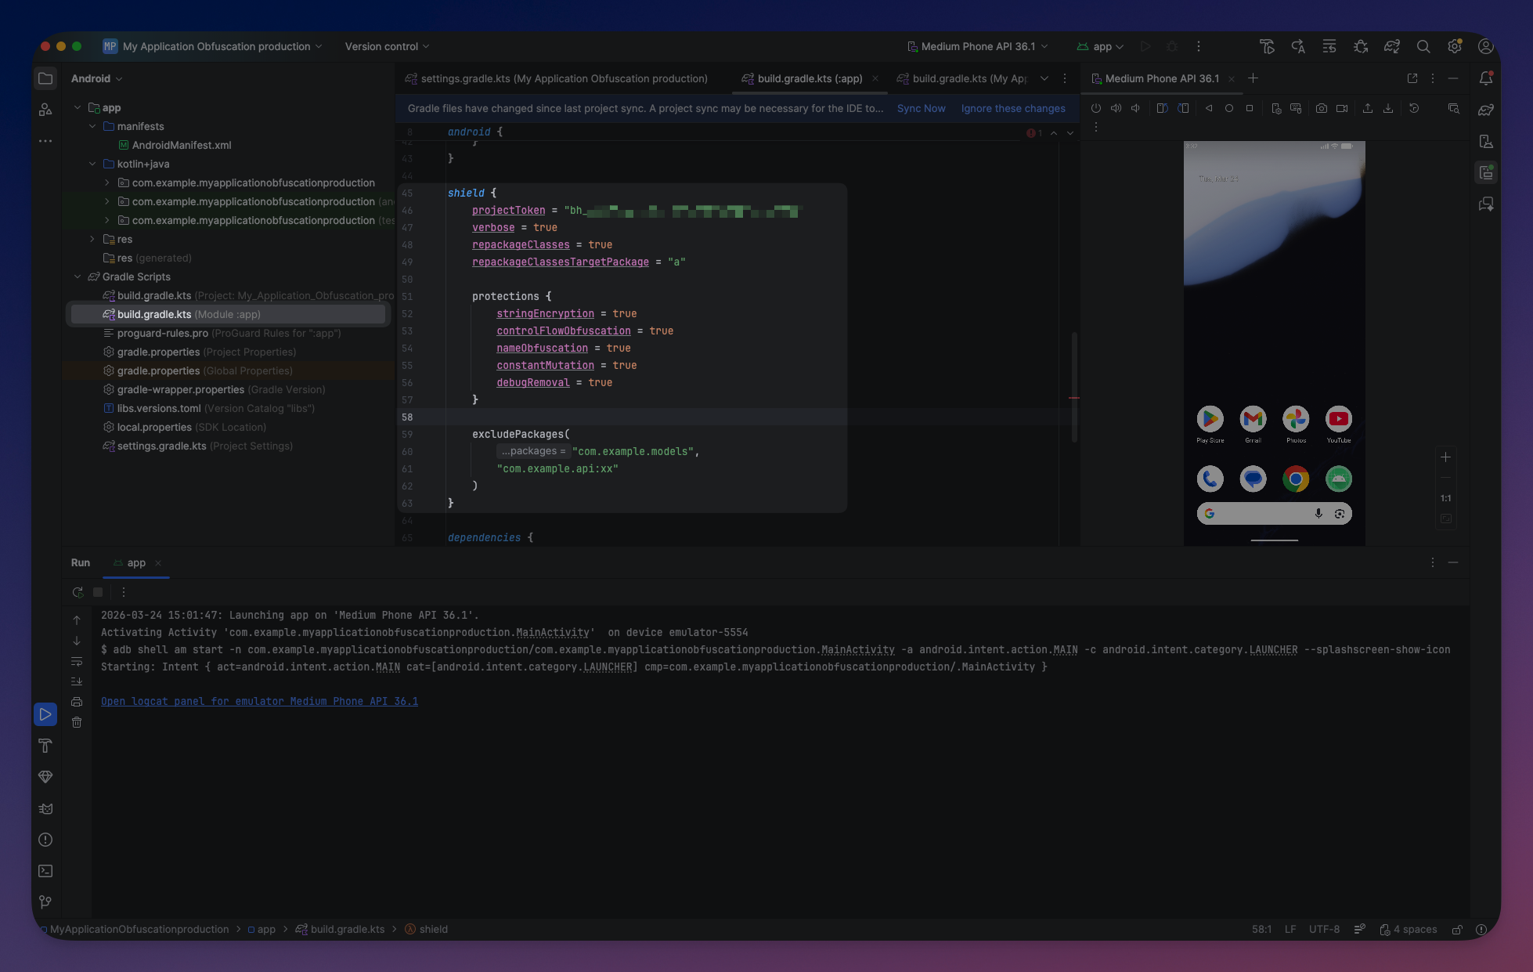Viewport: 1533px width, 972px height.
Task: Open Search Everywhere with the magnifier icon
Action: point(1423,46)
